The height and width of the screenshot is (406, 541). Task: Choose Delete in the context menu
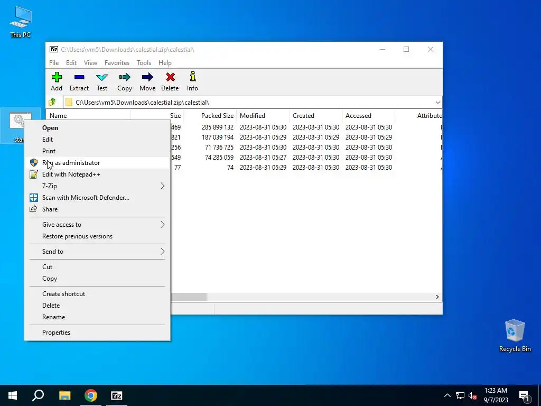[x=97, y=306]
